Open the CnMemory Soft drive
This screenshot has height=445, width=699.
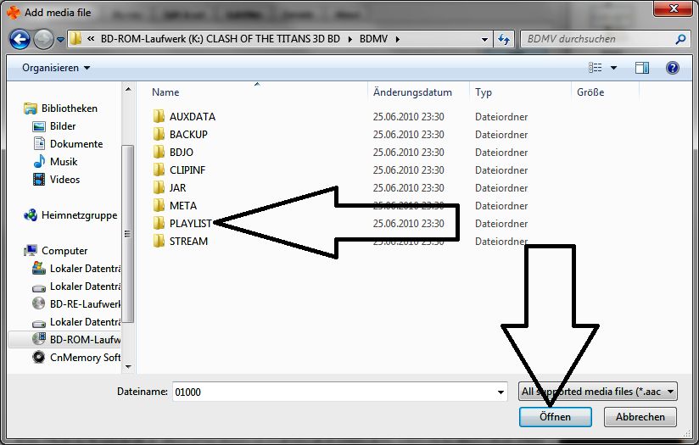[85, 358]
